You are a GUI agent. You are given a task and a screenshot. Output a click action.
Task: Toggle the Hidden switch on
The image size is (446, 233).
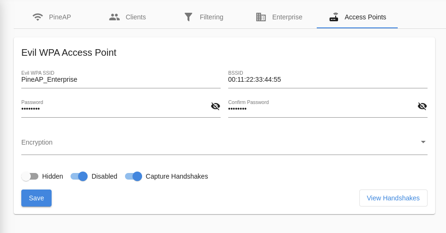pos(30,176)
